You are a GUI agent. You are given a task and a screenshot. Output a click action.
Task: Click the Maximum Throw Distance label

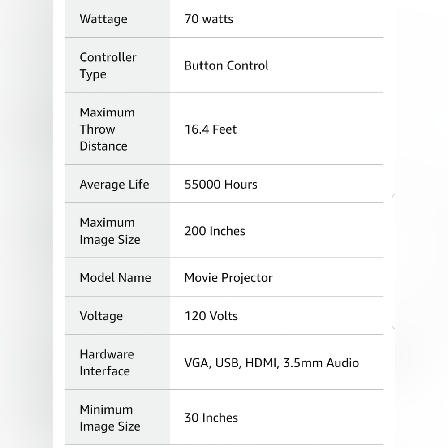107,129
